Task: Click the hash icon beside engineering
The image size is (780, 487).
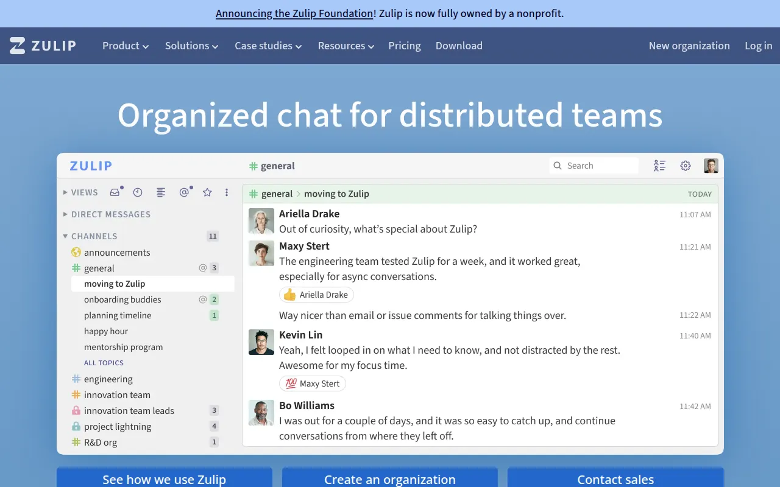Action: pyautogui.click(x=76, y=379)
